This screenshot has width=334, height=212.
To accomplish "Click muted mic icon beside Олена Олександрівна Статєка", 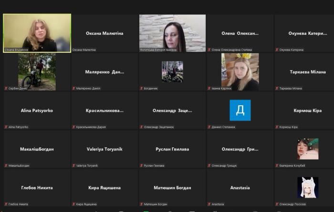I will [209, 50].
